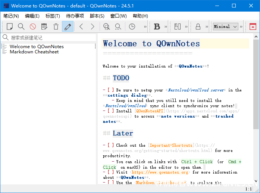
Task: Apply bold formatting with B icon
Action: (157, 27)
